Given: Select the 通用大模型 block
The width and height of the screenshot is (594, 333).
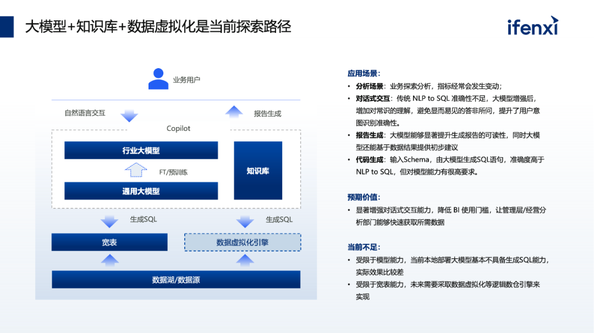Looking at the screenshot, I should 141,191.
